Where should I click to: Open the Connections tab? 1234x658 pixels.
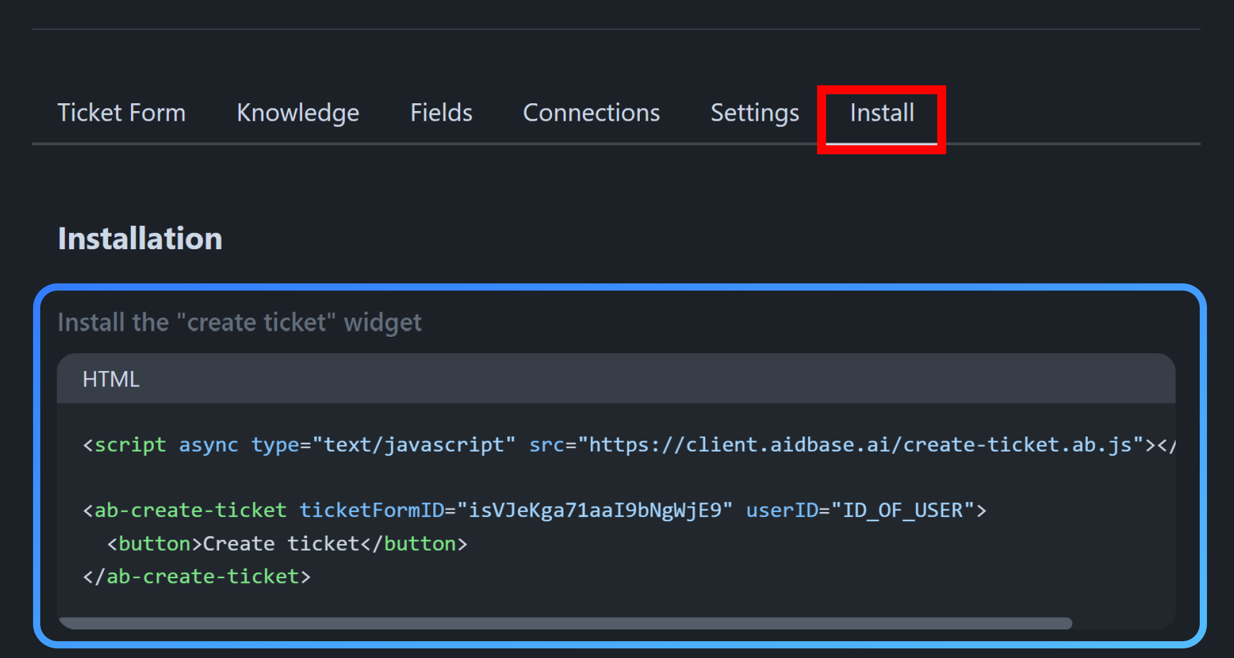591,112
